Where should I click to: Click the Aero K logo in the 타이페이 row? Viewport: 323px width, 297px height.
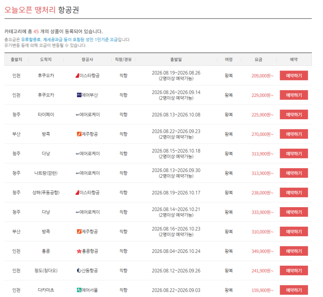77,115
